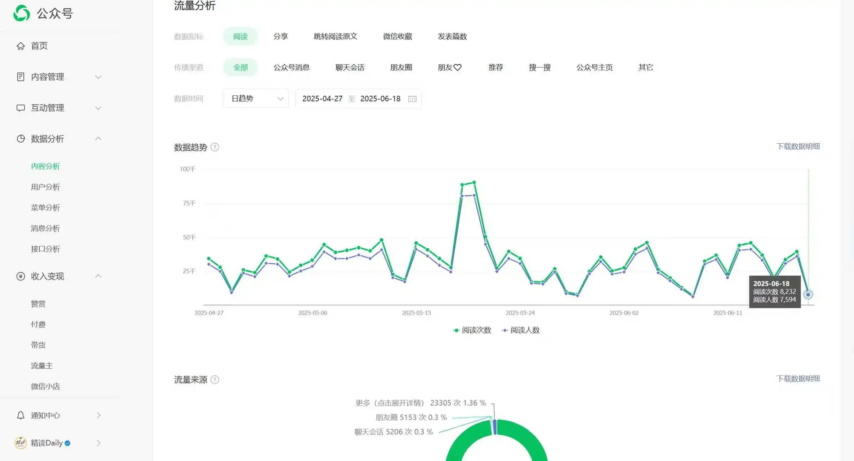Open 用户分析 in the sidebar
Image resolution: width=854 pixels, height=461 pixels.
click(x=45, y=187)
